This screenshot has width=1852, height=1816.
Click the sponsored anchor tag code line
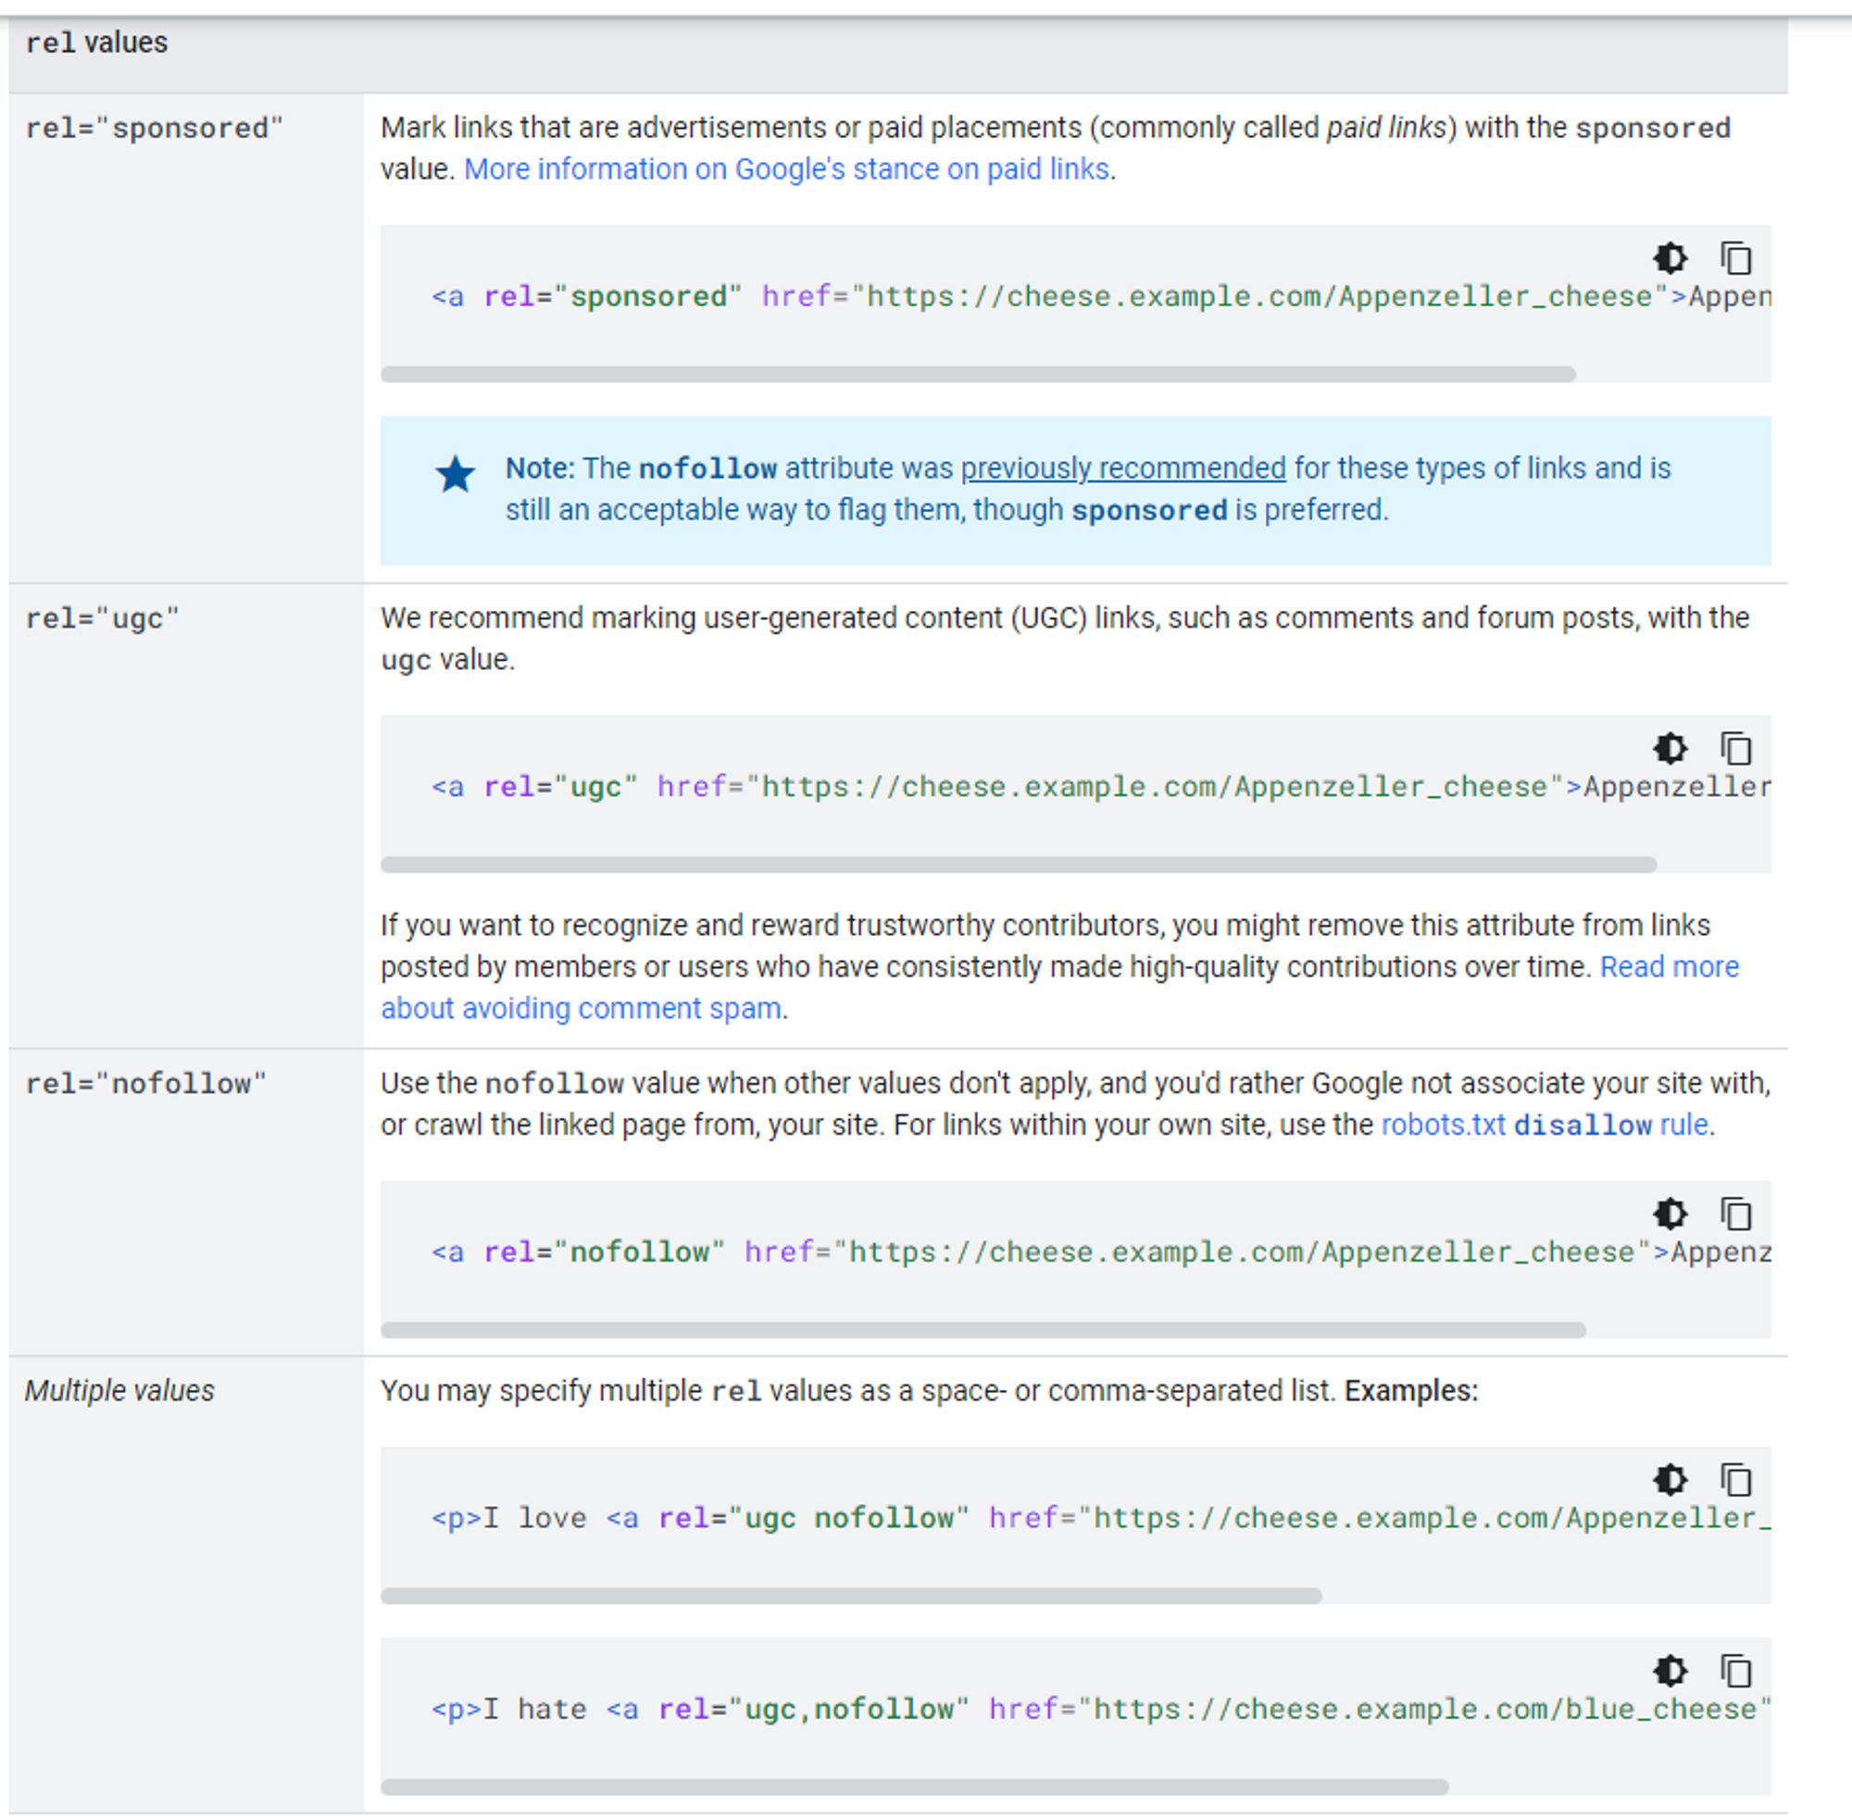point(1101,298)
